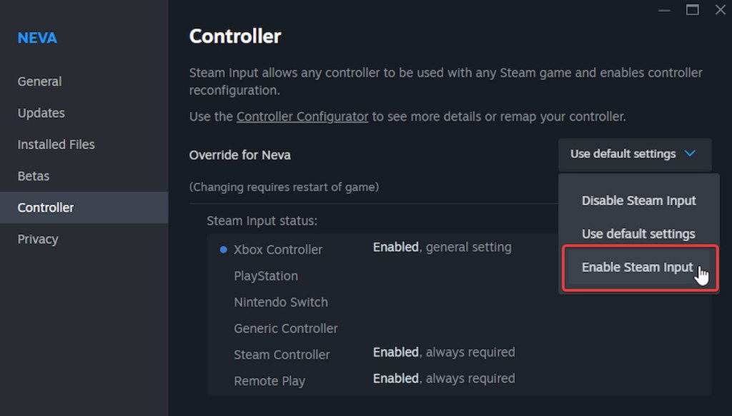Maximize the Neva properties window
This screenshot has width=732, height=416.
692,9
